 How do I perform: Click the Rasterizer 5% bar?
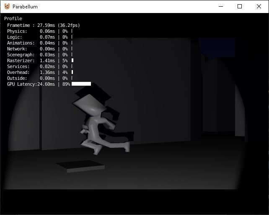[72, 60]
